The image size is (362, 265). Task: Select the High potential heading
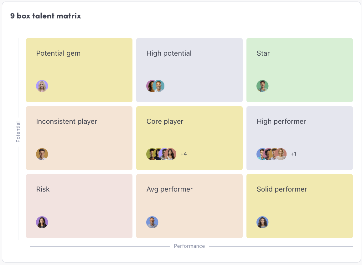coord(169,53)
